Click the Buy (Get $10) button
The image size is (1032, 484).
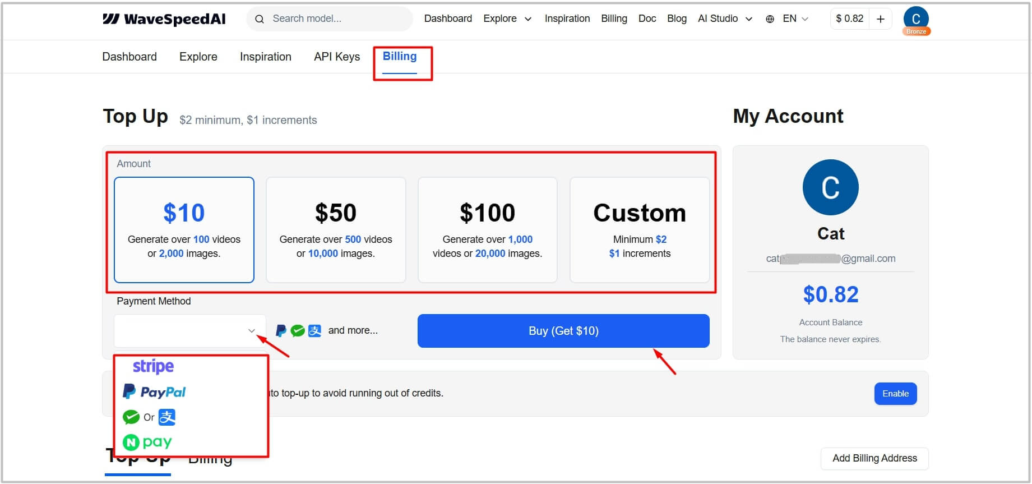point(563,331)
